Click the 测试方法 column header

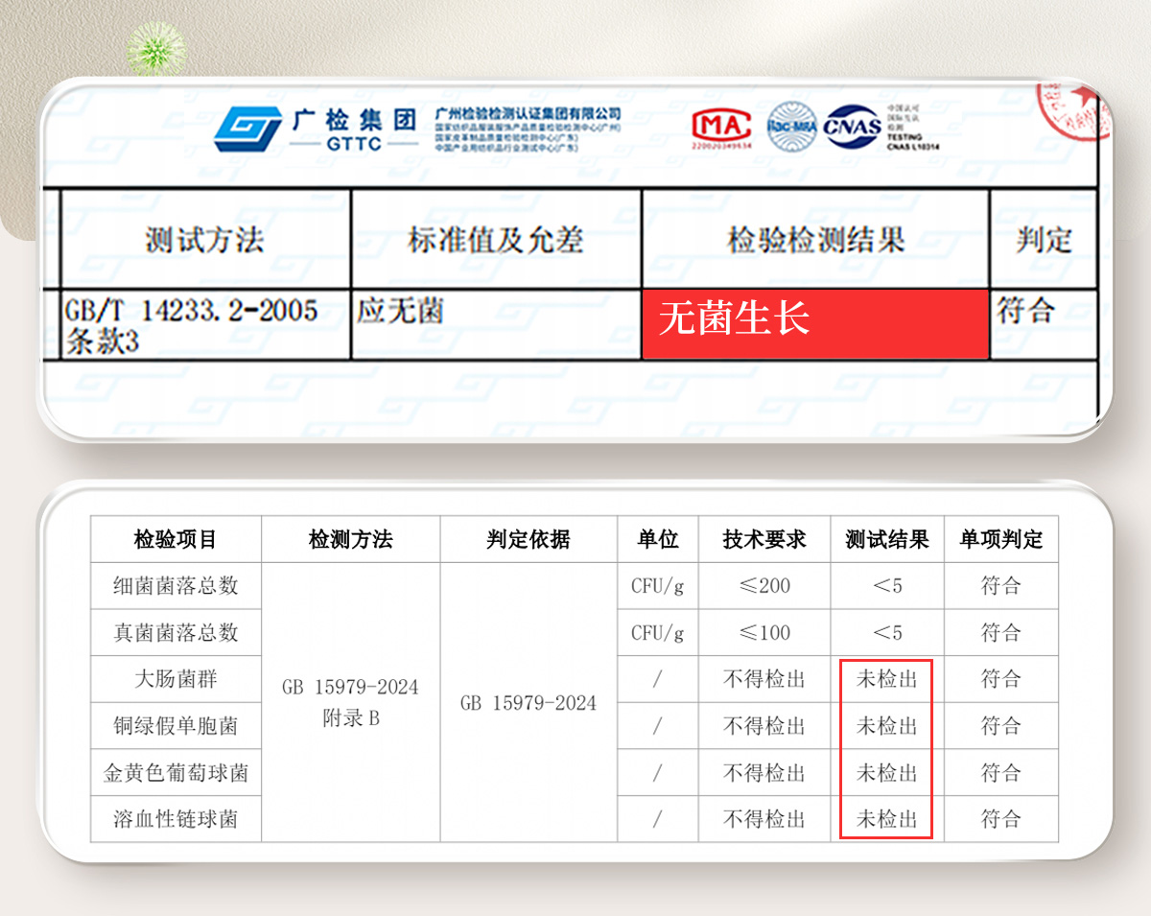(x=204, y=239)
